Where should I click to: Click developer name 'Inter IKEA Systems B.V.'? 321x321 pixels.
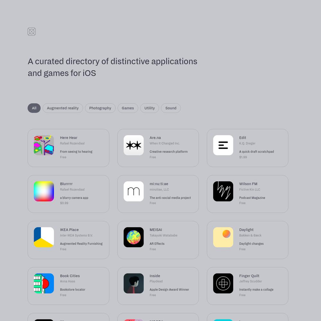76,235
